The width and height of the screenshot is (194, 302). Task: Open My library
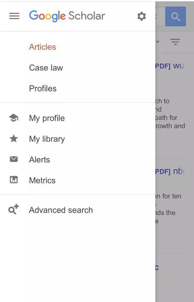click(47, 139)
